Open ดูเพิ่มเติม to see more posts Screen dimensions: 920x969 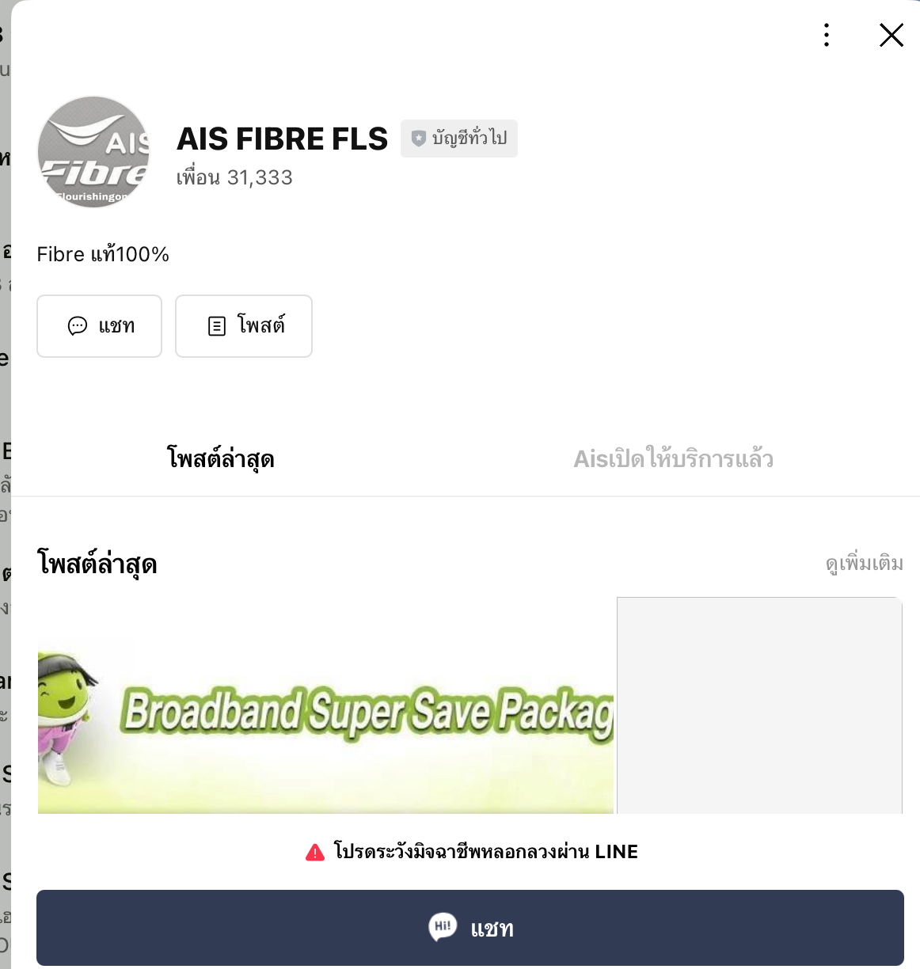865,564
